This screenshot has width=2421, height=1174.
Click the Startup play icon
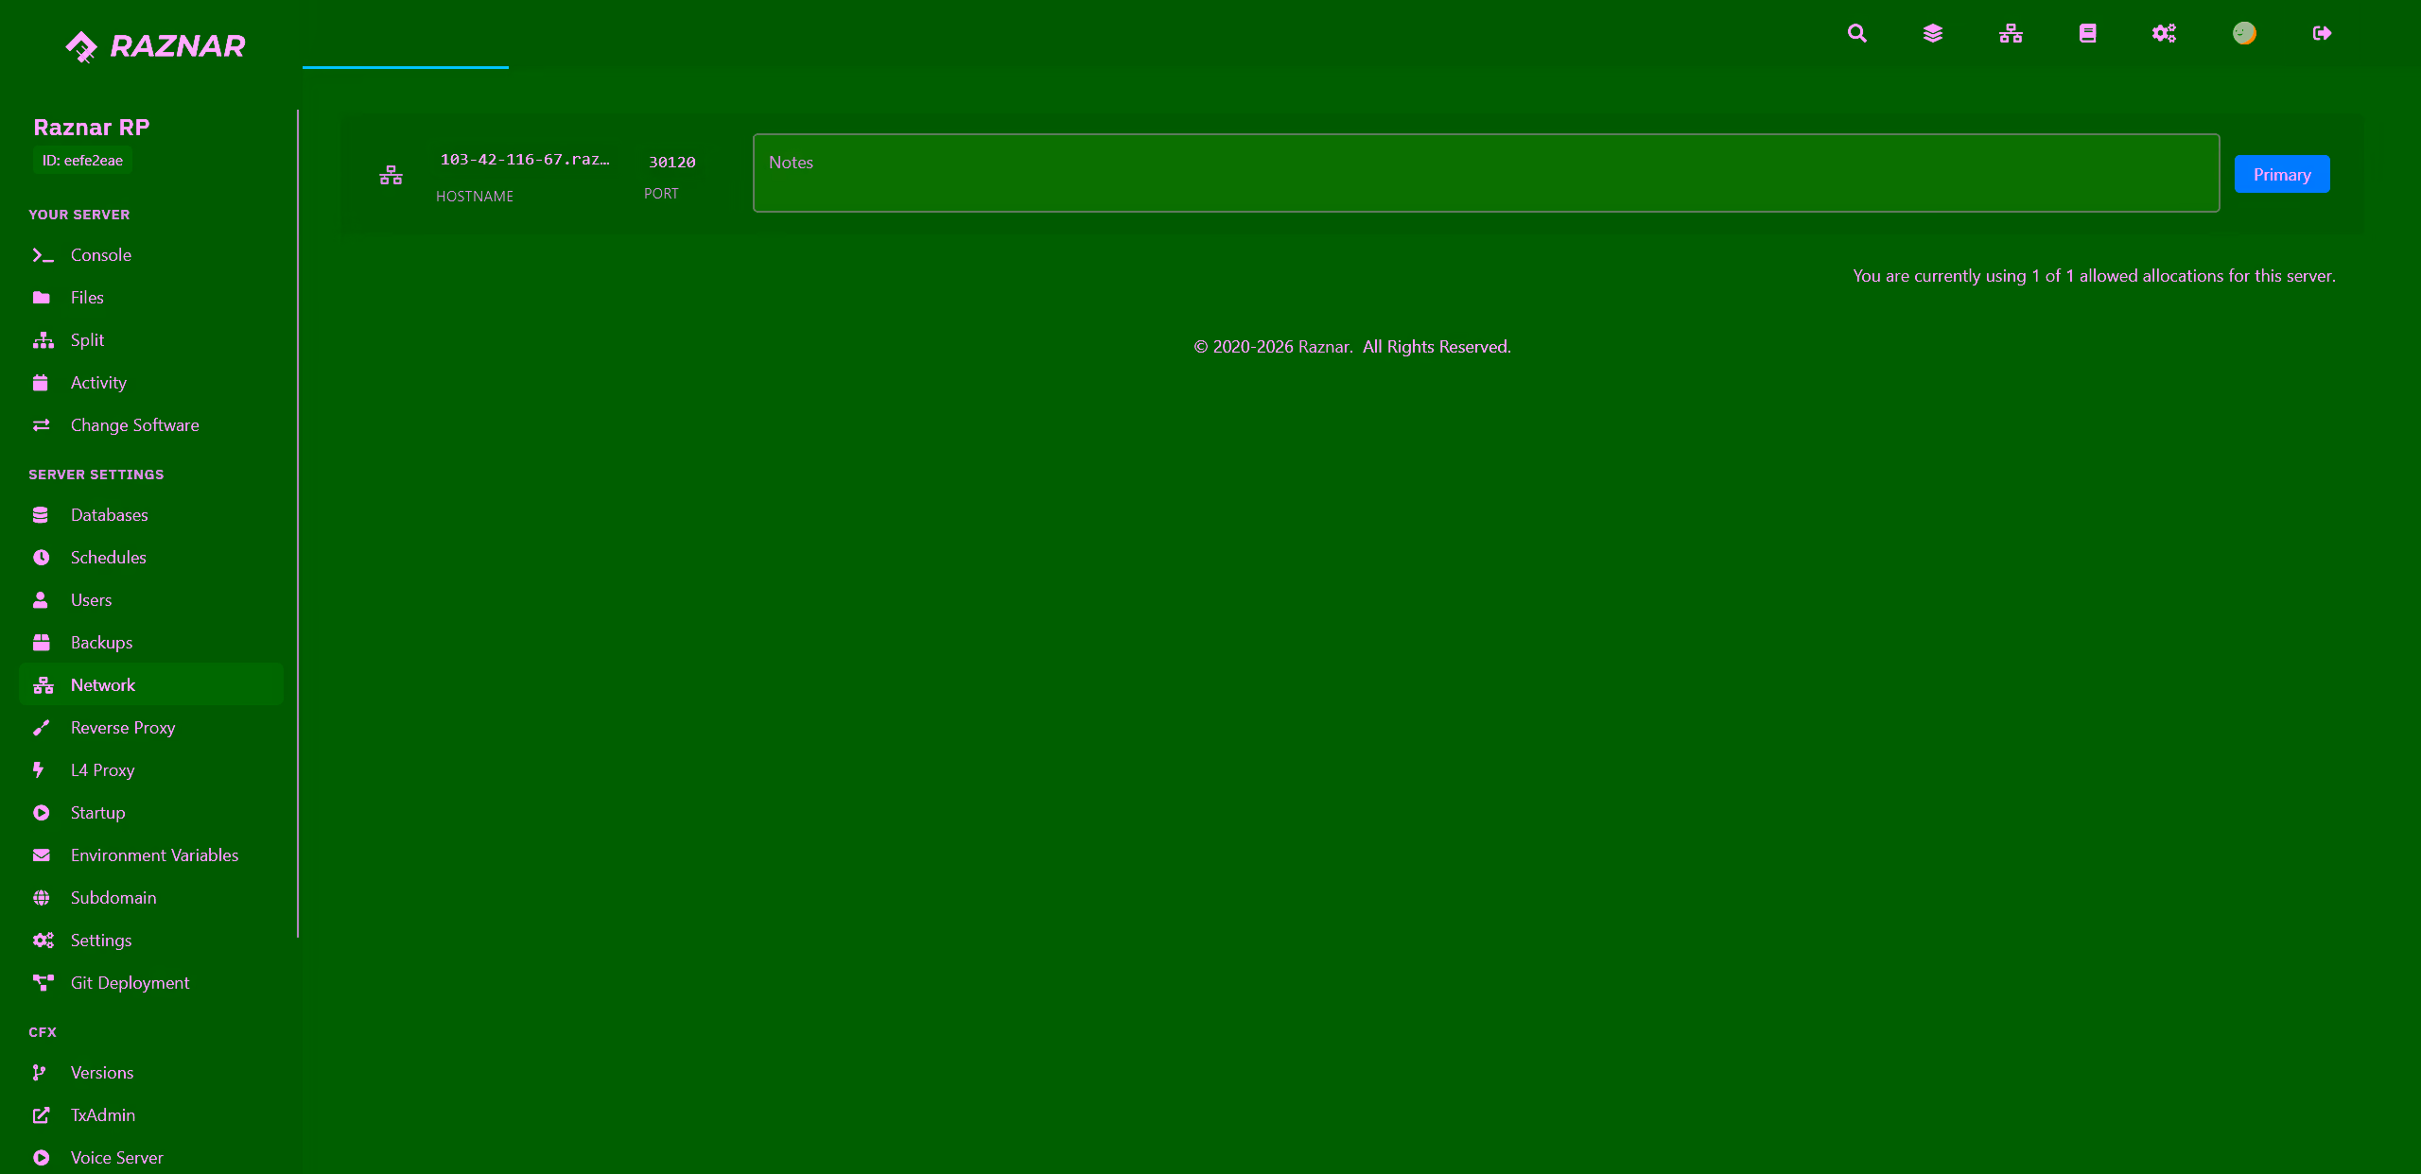[41, 813]
